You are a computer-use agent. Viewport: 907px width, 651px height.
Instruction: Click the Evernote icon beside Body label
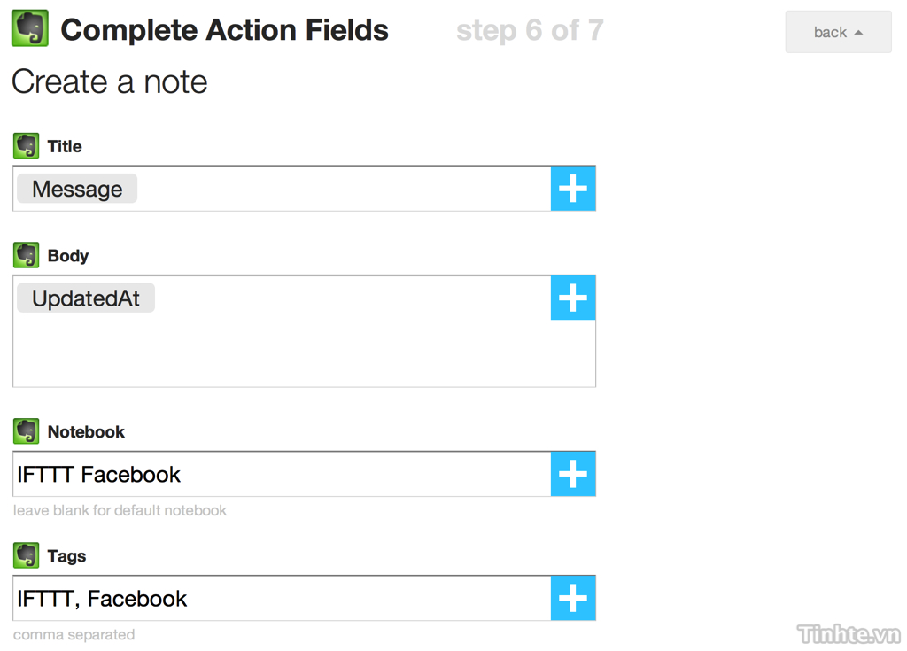click(27, 255)
